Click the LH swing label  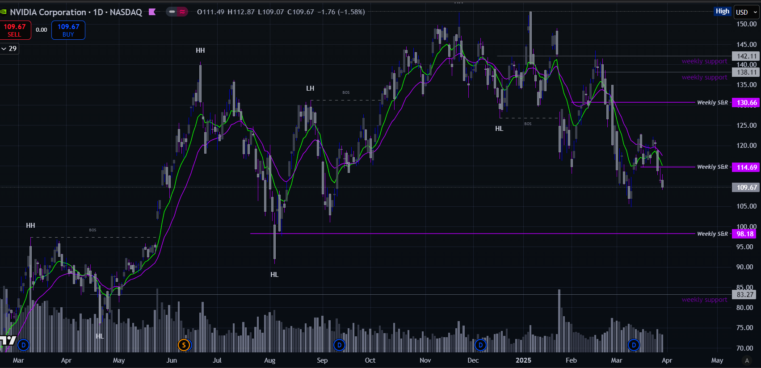tap(310, 88)
